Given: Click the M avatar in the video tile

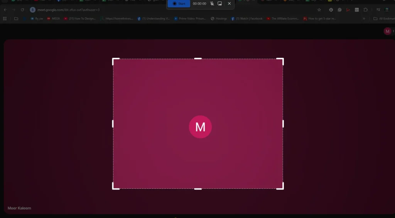Looking at the screenshot, I should click(x=200, y=127).
